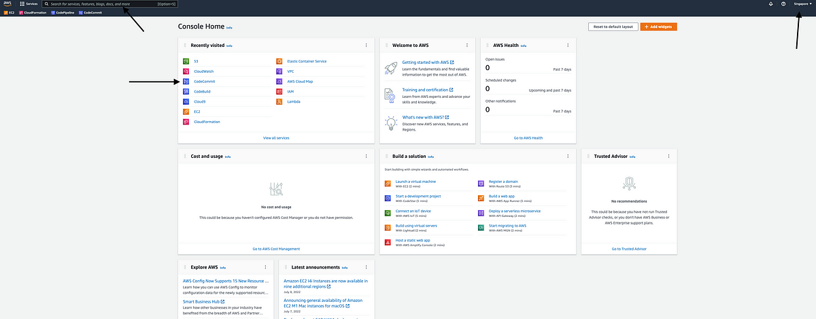
Task: Open Cost and usage widget options menu
Action: pyautogui.click(x=366, y=156)
